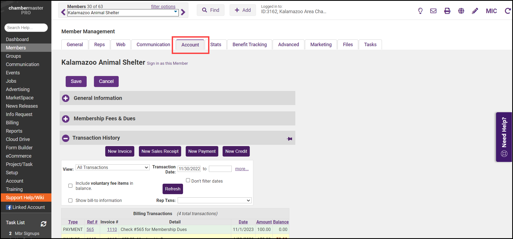This screenshot has width=513, height=239.
Task: Click the New Invoice button
Action: tap(120, 151)
